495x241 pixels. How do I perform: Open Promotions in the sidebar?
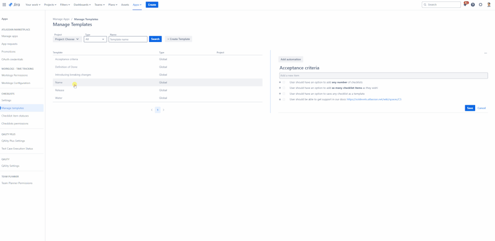[x=8, y=51]
